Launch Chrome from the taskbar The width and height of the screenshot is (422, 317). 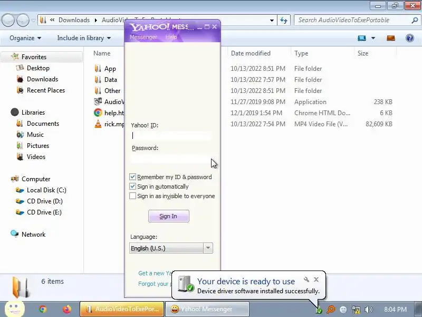43,309
